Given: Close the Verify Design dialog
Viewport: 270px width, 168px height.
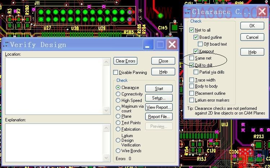Looking at the screenshot, I should (x=172, y=45).
